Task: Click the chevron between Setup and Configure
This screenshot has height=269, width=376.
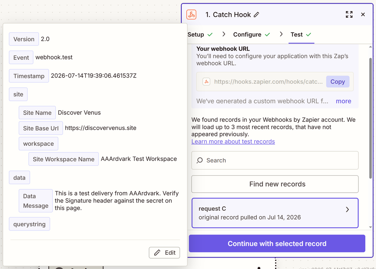Action: 224,34
